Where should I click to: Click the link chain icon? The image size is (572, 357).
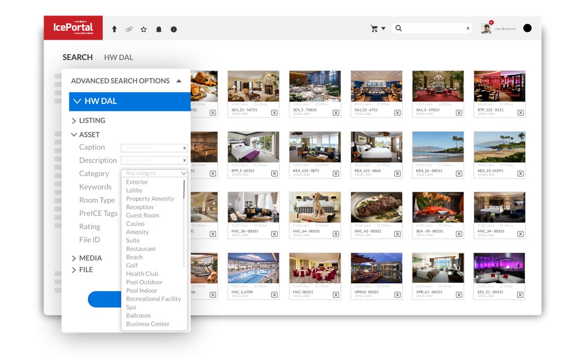click(129, 29)
